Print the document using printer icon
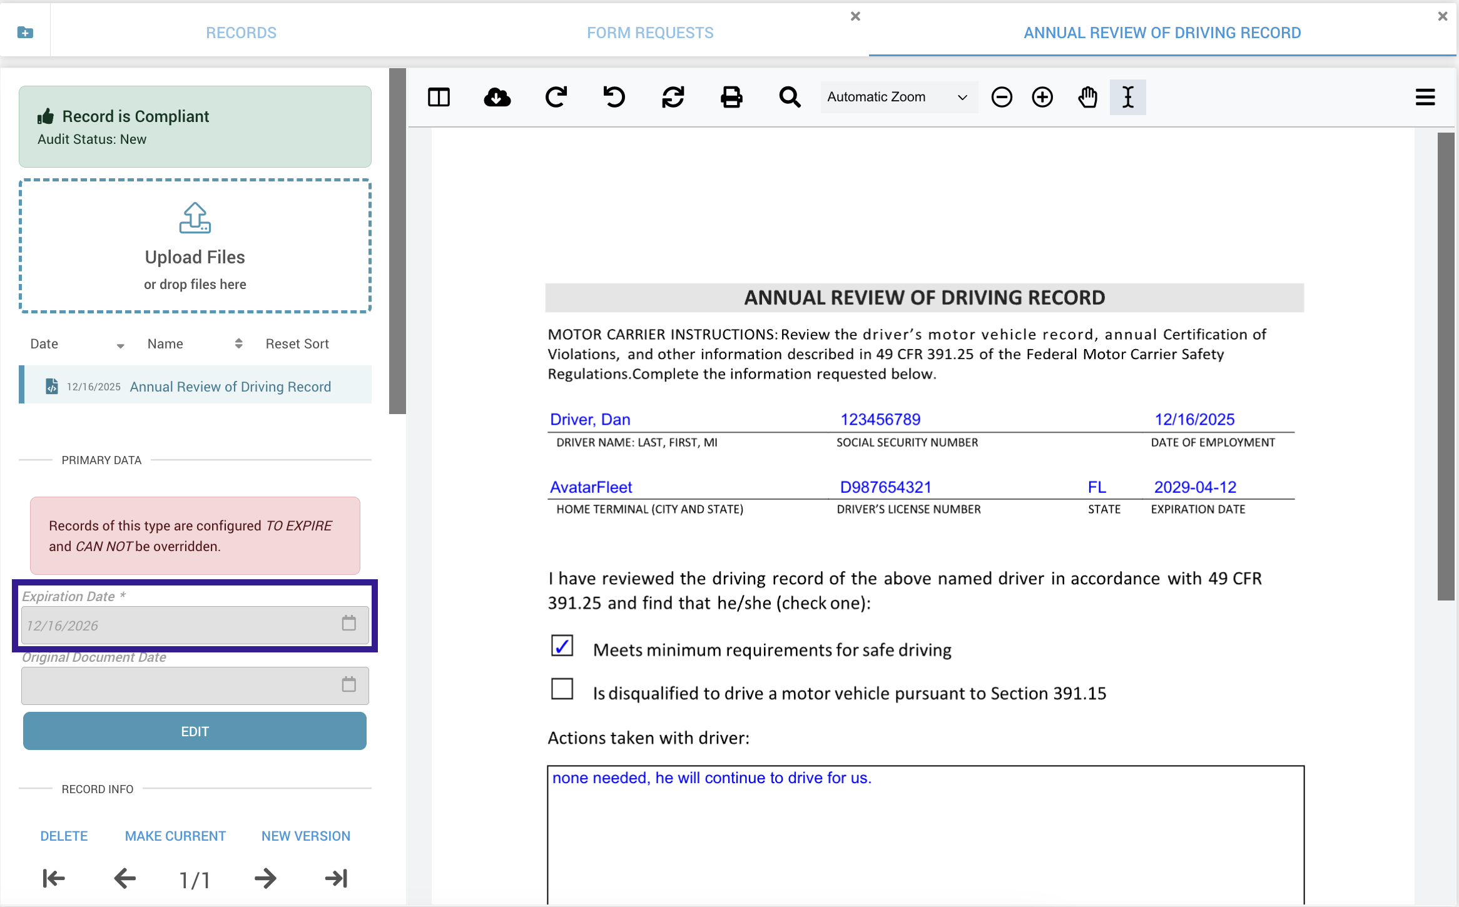1459x907 pixels. (x=731, y=97)
